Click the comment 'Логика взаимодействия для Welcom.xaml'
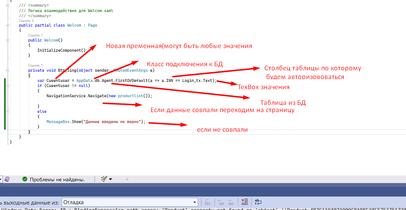Viewport: 406px width, 210px height. (70, 11)
